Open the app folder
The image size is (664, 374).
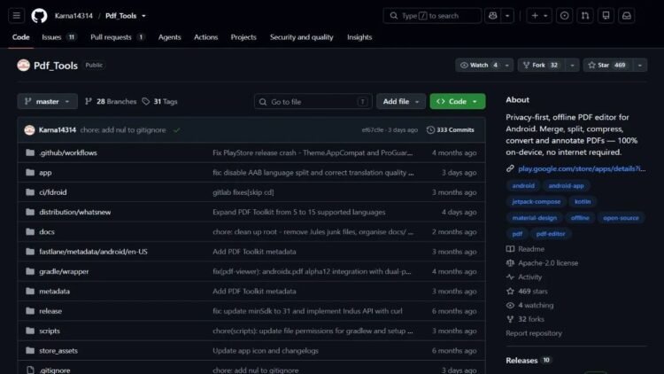[45, 173]
